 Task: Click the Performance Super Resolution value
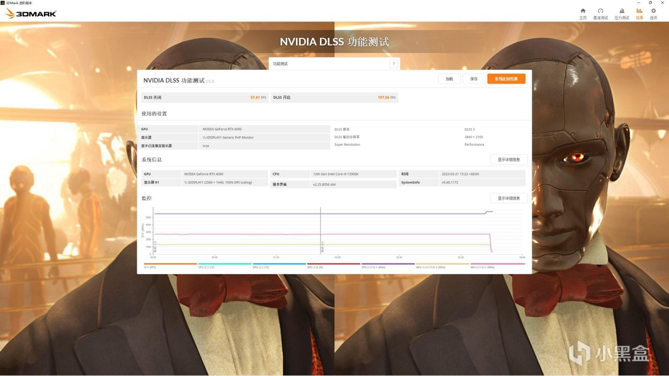(474, 145)
